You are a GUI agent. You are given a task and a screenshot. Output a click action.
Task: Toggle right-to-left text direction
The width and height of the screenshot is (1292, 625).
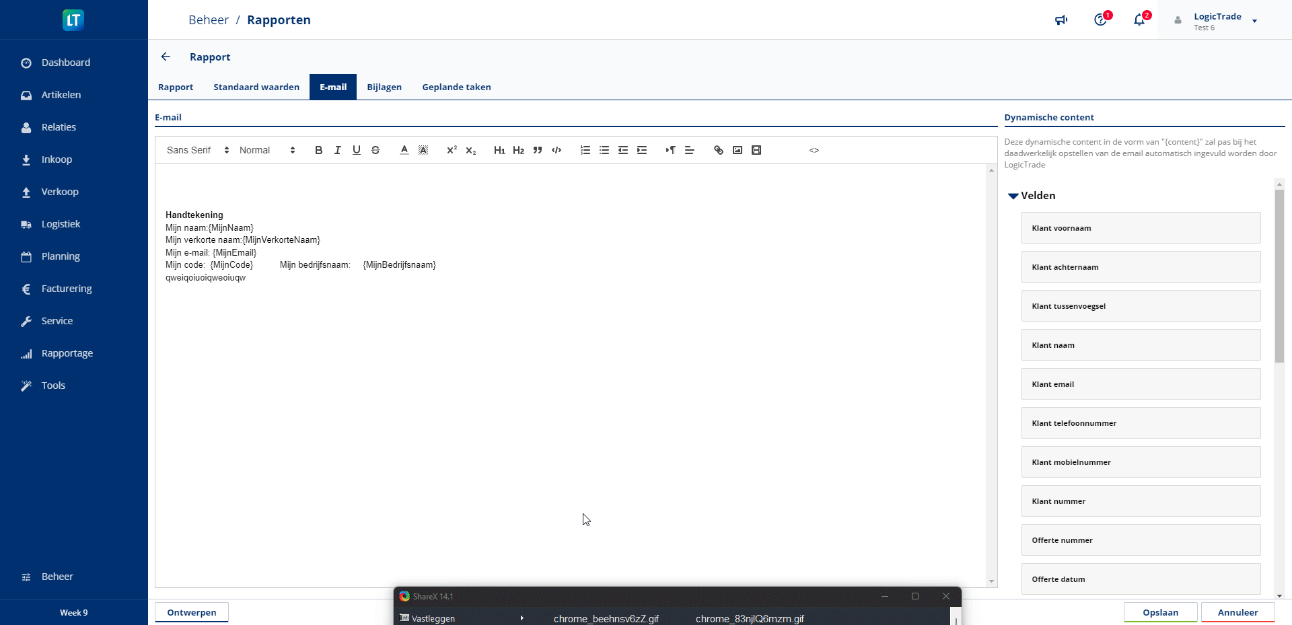click(x=670, y=150)
